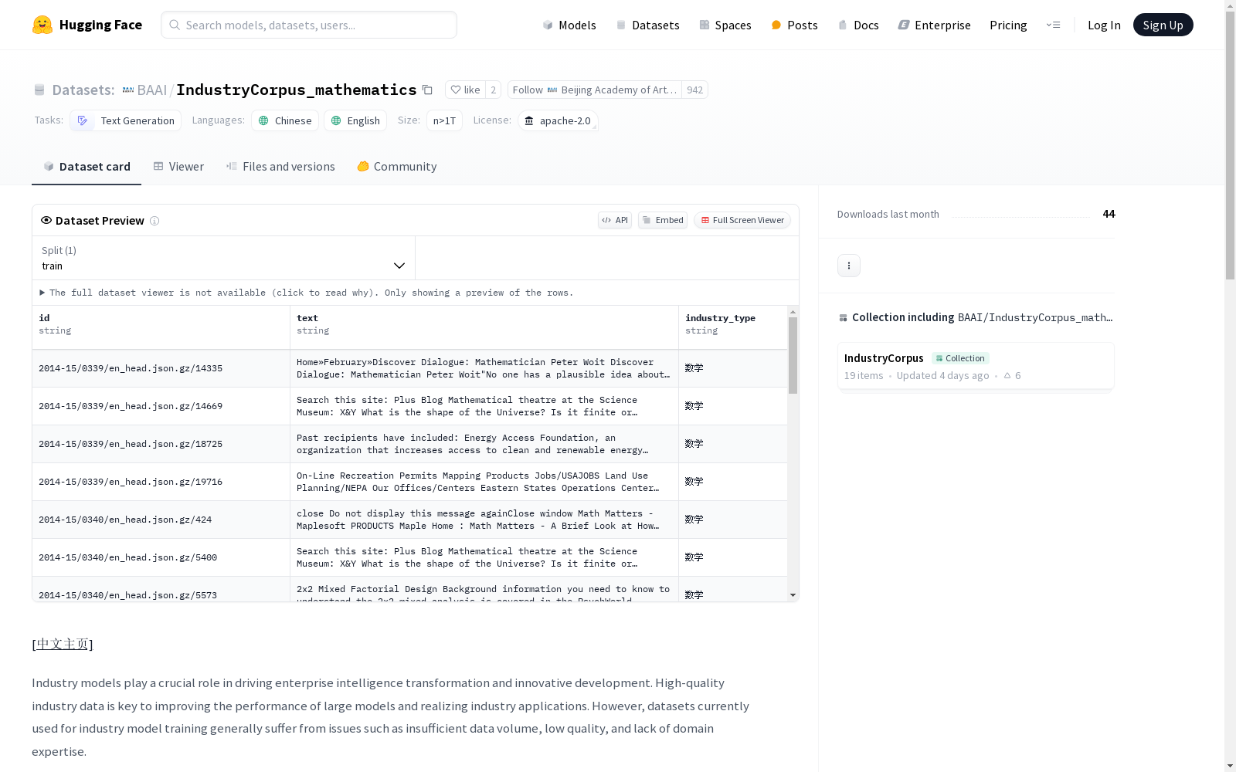The width and height of the screenshot is (1236, 772).
Task: Open Spaces in navigation
Action: (725, 25)
